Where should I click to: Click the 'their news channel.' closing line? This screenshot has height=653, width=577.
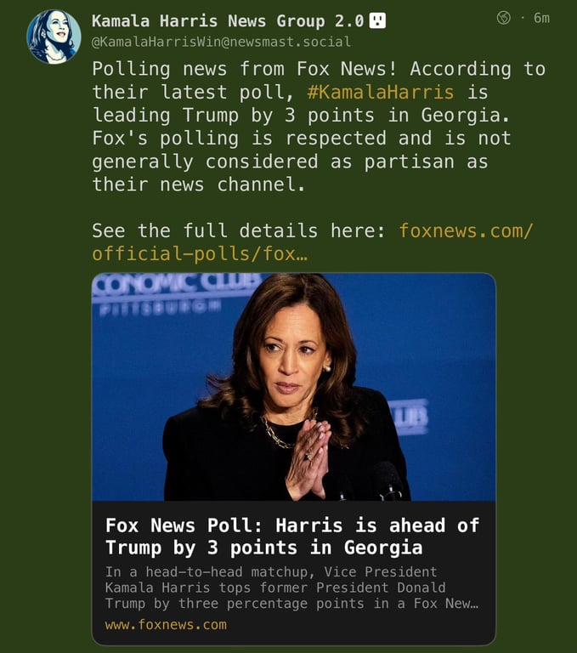[x=199, y=185]
